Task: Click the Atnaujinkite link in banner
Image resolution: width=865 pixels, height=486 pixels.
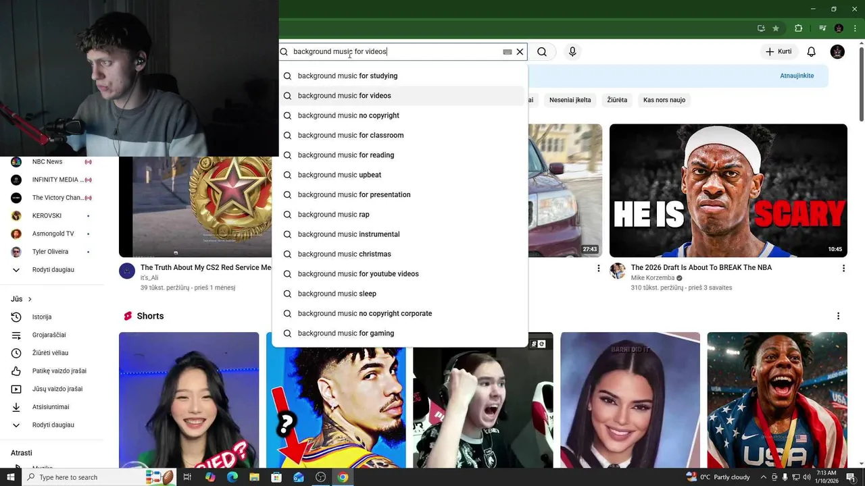Action: pos(797,76)
